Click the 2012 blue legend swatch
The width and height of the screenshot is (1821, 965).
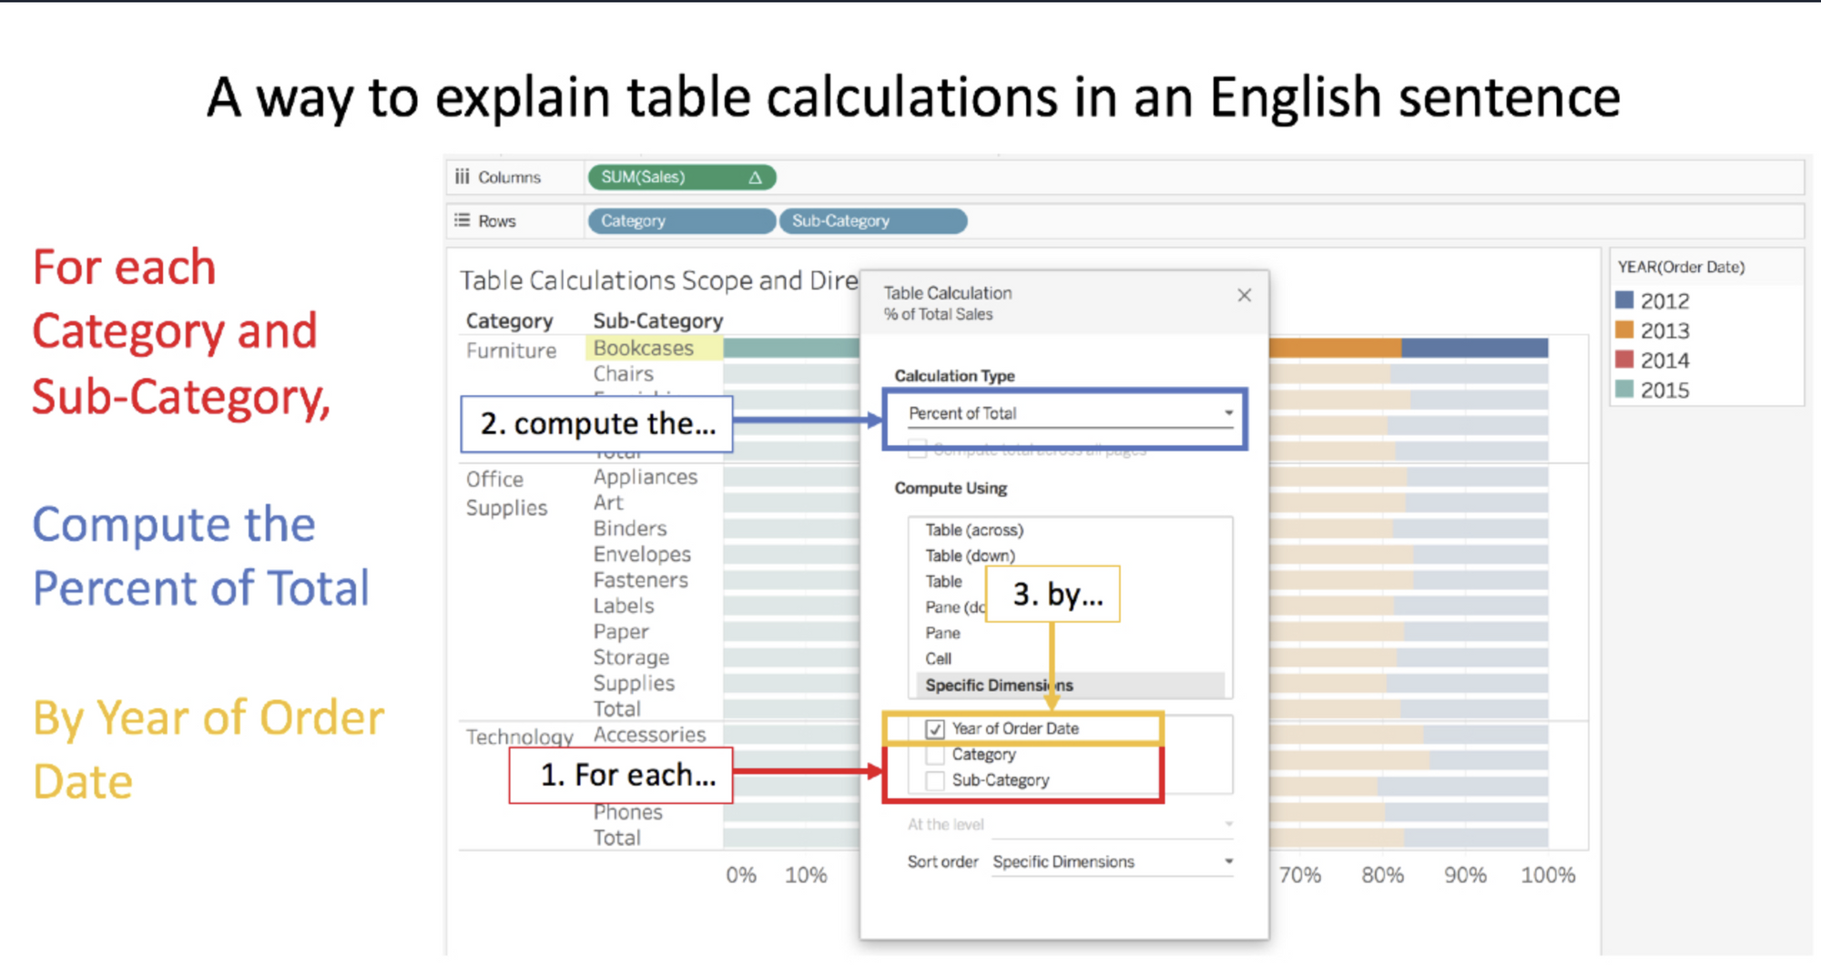[1624, 300]
